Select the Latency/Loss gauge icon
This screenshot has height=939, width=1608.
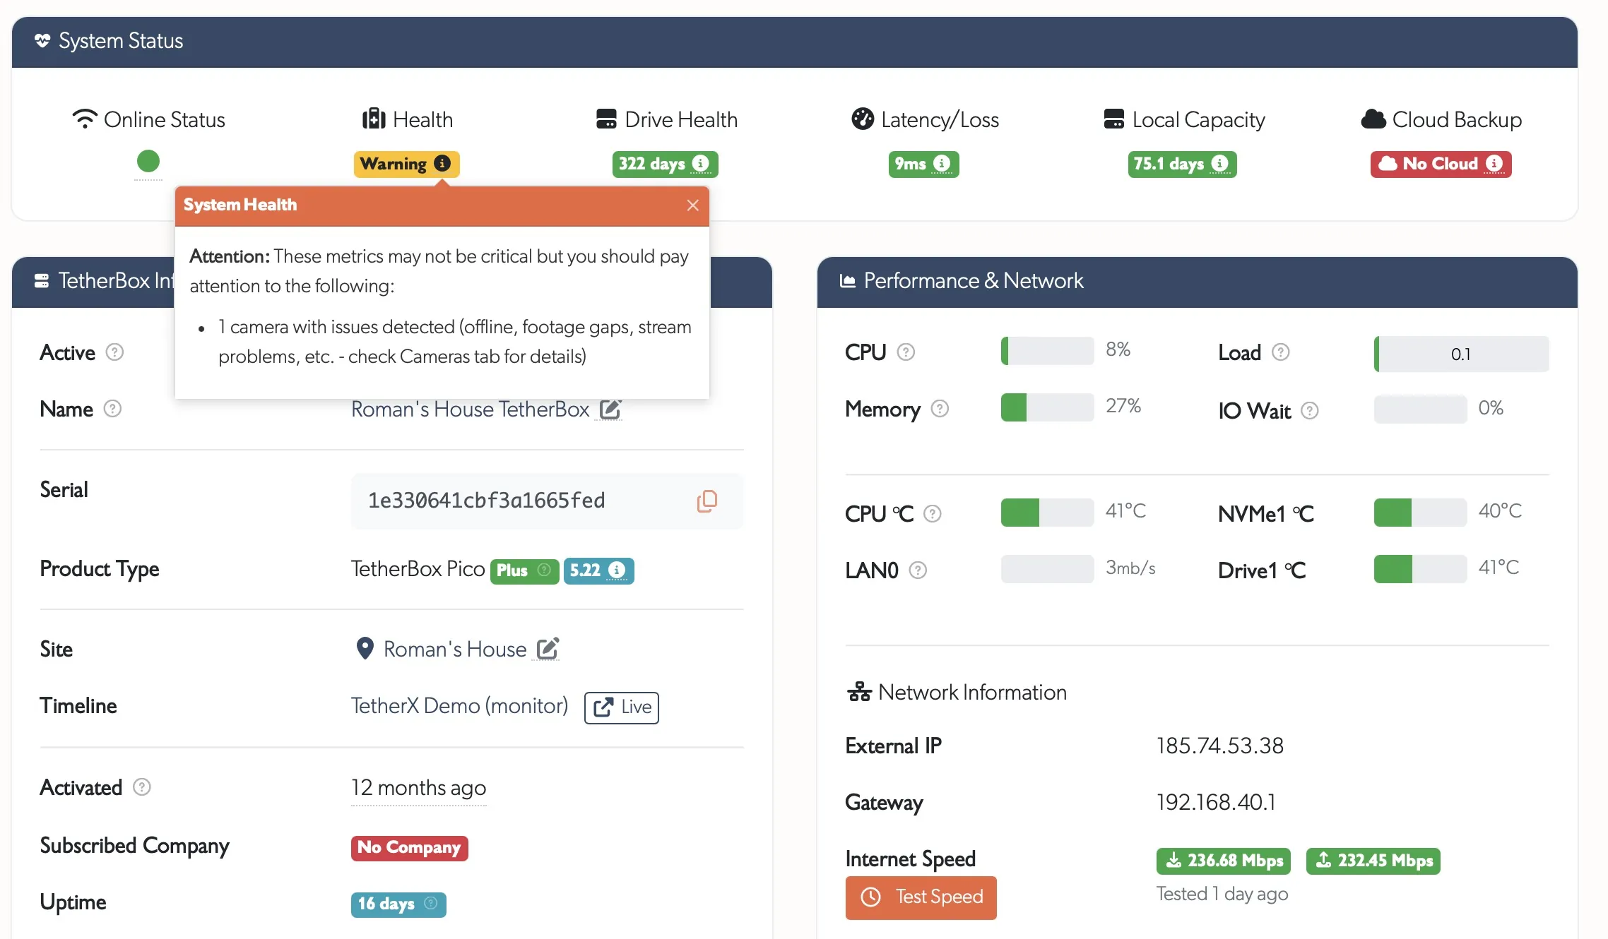pos(862,118)
